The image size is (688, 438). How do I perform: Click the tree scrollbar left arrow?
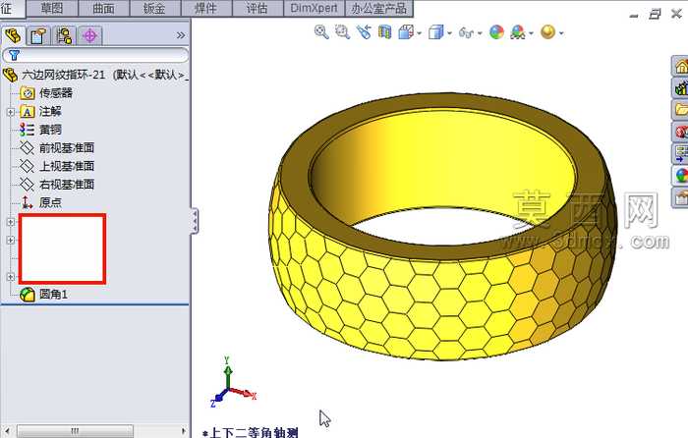click(7, 431)
